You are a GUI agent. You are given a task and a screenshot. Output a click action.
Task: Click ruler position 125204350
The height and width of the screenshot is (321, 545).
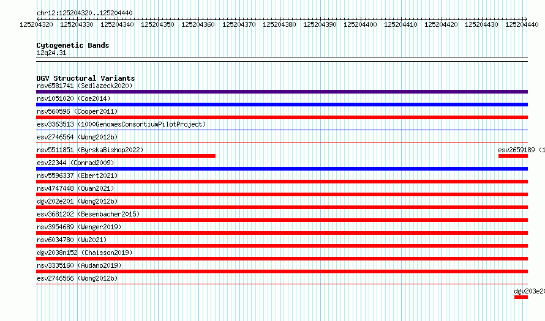pos(157,24)
